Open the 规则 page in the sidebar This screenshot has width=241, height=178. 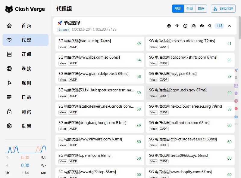click(x=26, y=83)
